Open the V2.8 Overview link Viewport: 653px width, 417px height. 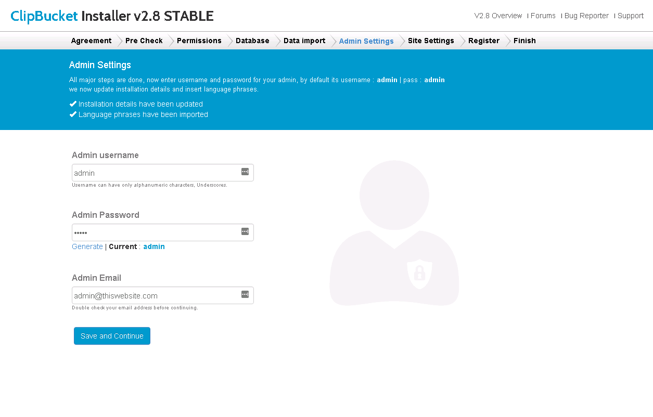[x=498, y=16]
